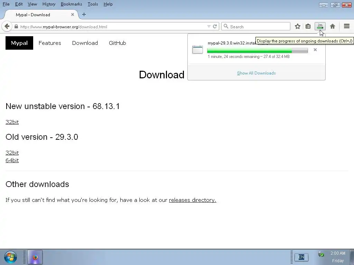Bookmark this page with the star icon
354x265 pixels.
click(x=298, y=26)
